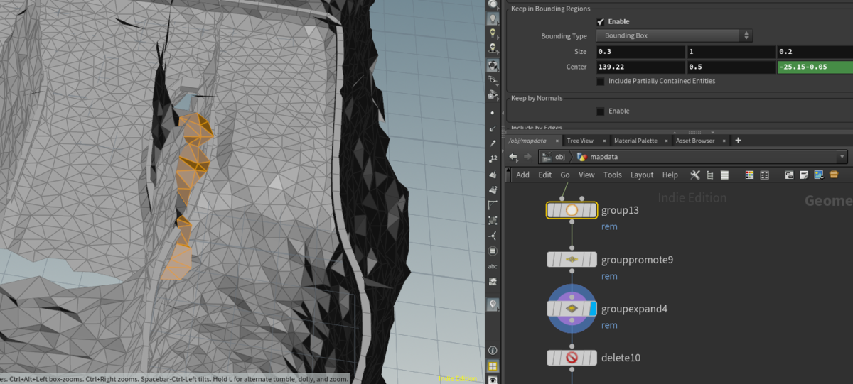Click the Size X field showing 0.3
The width and height of the screenshot is (853, 384).
tap(640, 52)
